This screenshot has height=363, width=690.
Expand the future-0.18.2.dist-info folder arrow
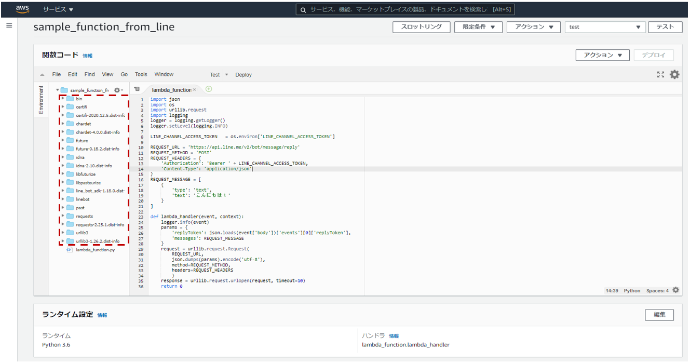[x=63, y=149]
